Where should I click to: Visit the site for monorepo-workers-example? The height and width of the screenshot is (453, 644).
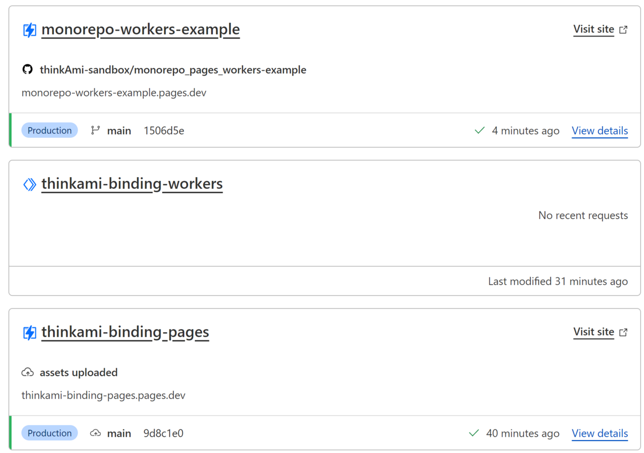[594, 29]
